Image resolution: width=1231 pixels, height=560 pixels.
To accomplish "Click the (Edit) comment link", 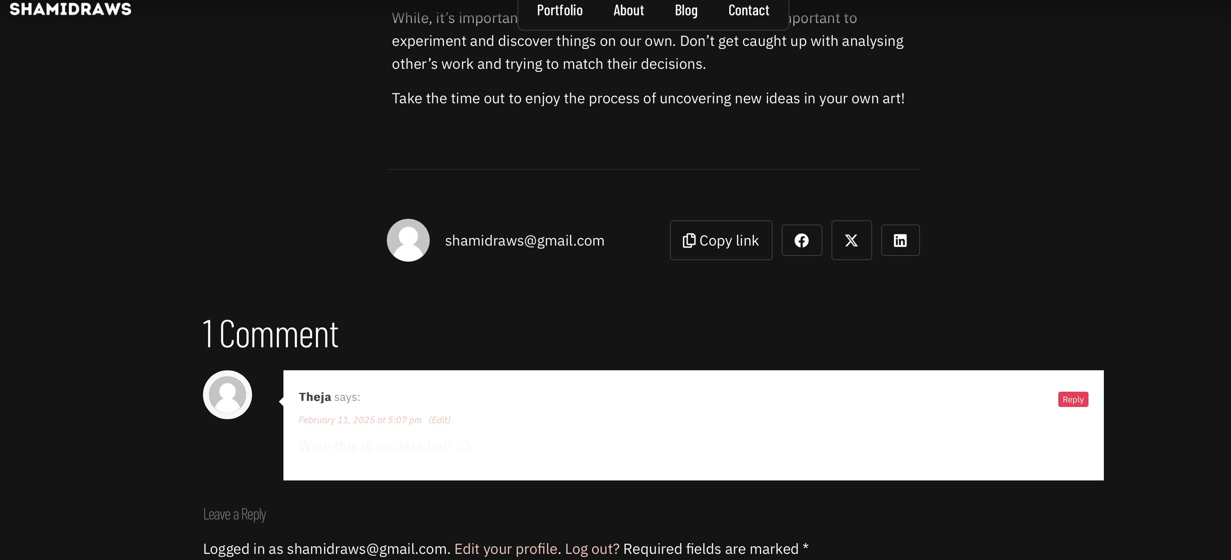I will tap(439, 420).
